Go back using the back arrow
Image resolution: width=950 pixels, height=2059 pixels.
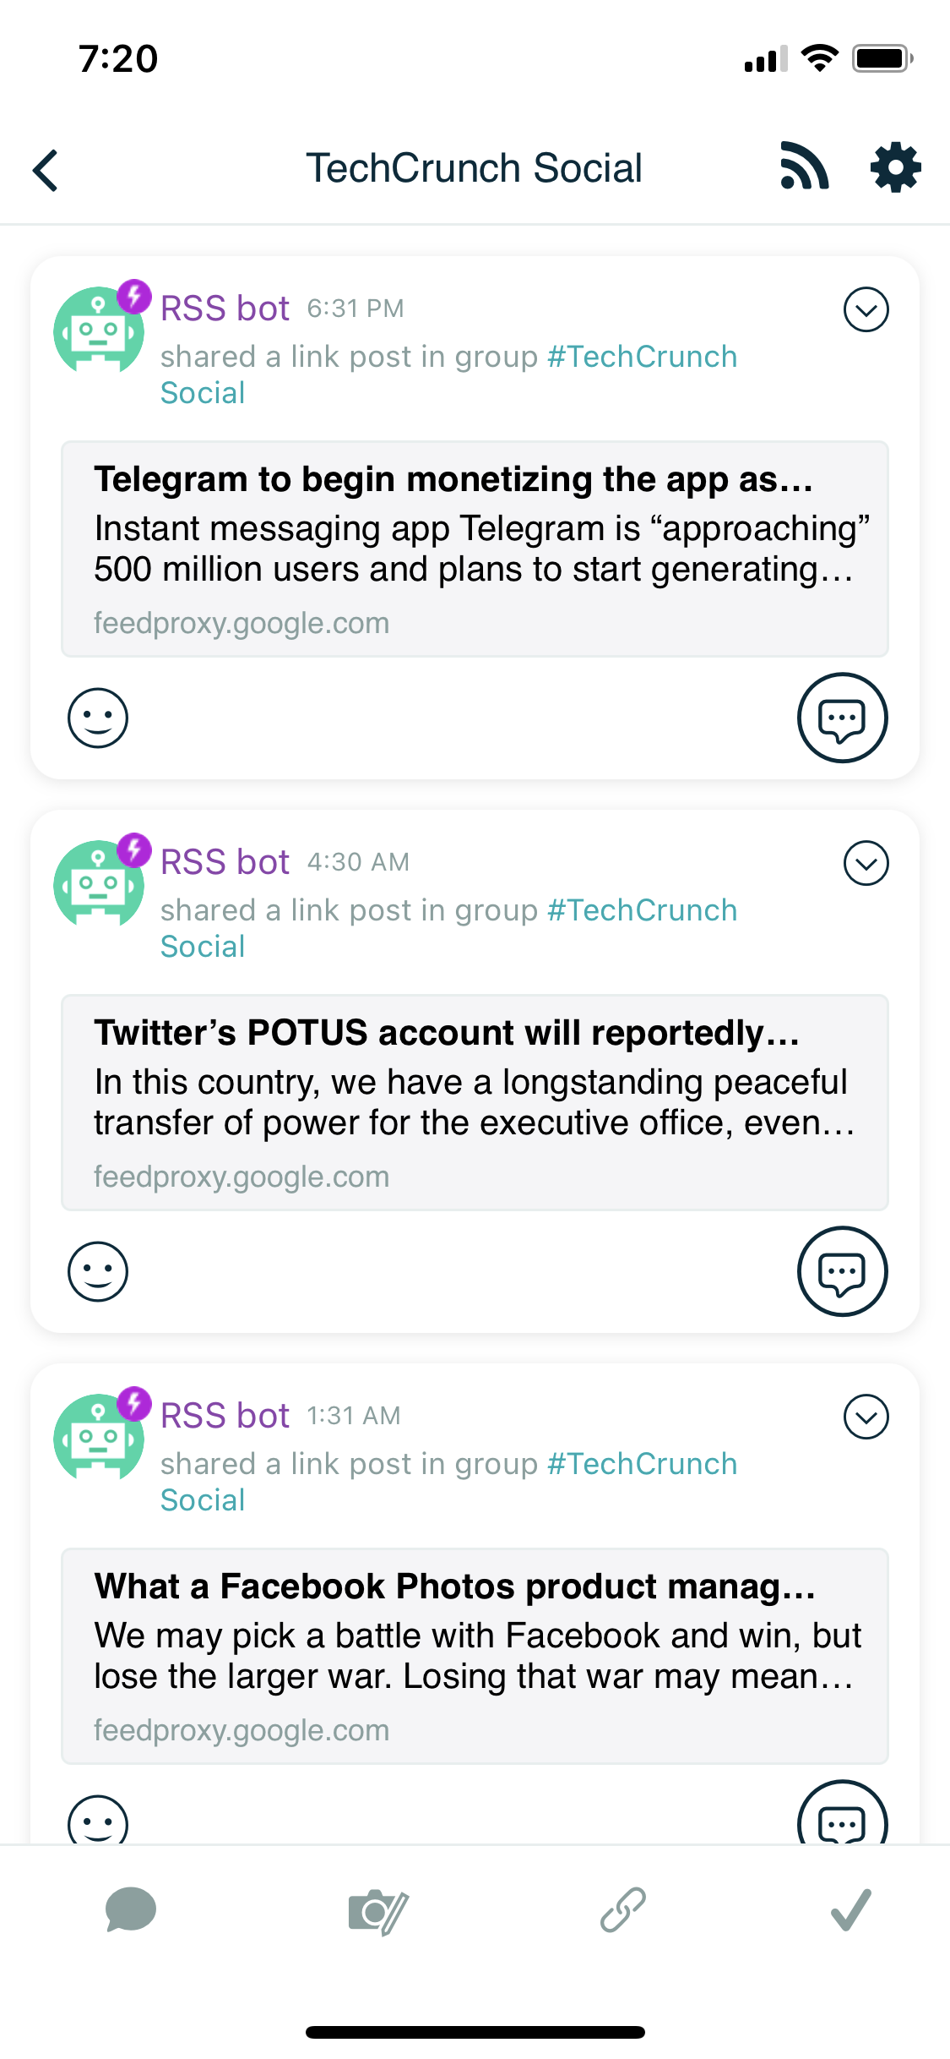[46, 170]
